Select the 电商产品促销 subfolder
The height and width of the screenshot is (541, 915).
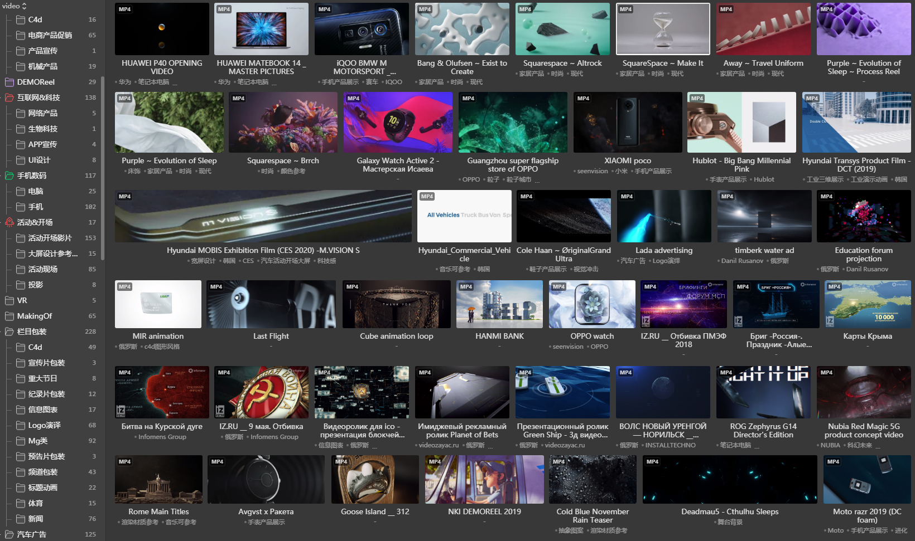50,35
